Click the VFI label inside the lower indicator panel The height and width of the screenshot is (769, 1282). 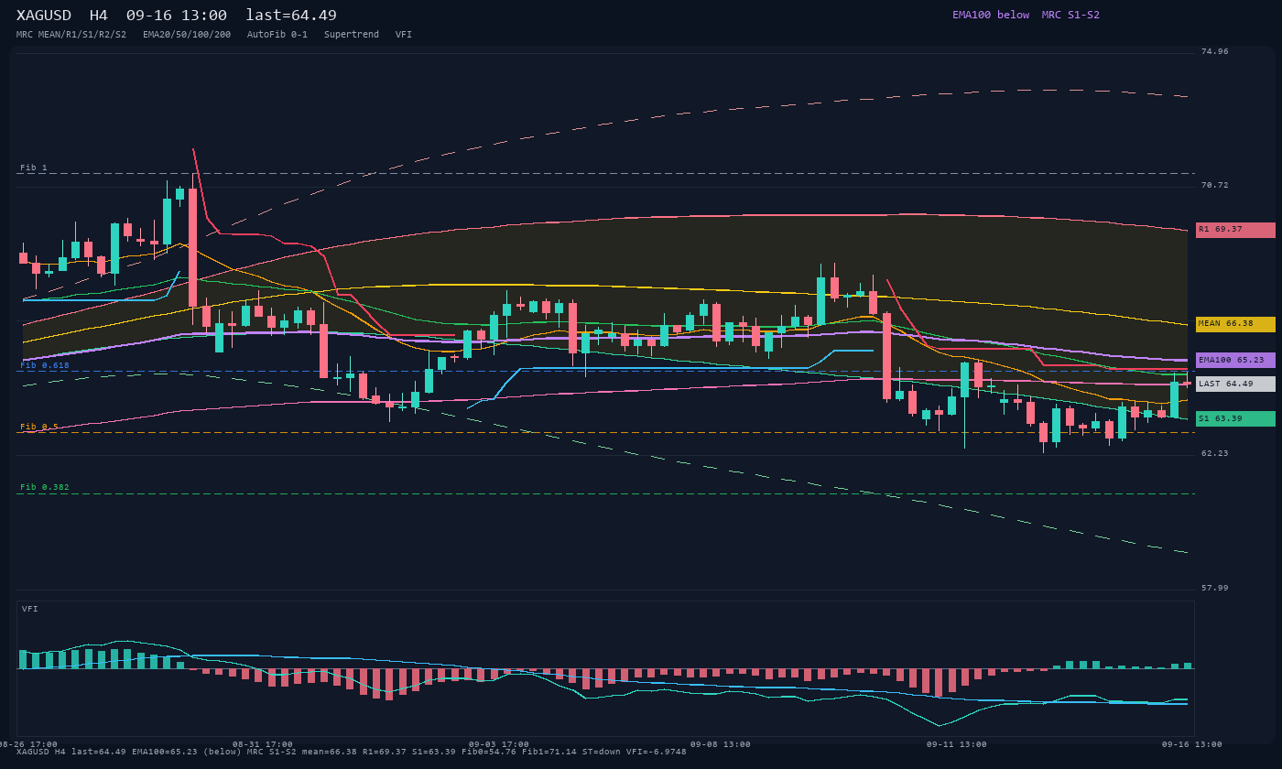(x=30, y=609)
